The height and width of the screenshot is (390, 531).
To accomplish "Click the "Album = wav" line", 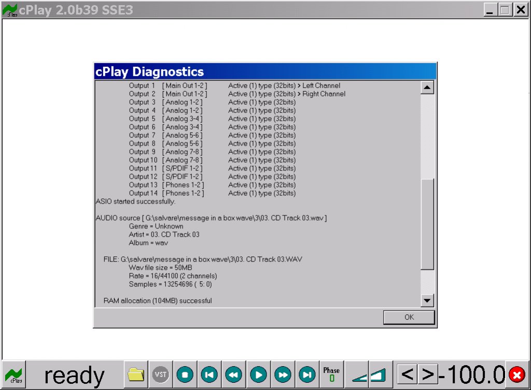I will (148, 243).
